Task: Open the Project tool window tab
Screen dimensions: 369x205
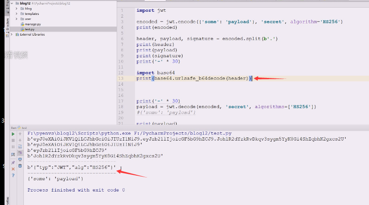Action: [7, 7]
